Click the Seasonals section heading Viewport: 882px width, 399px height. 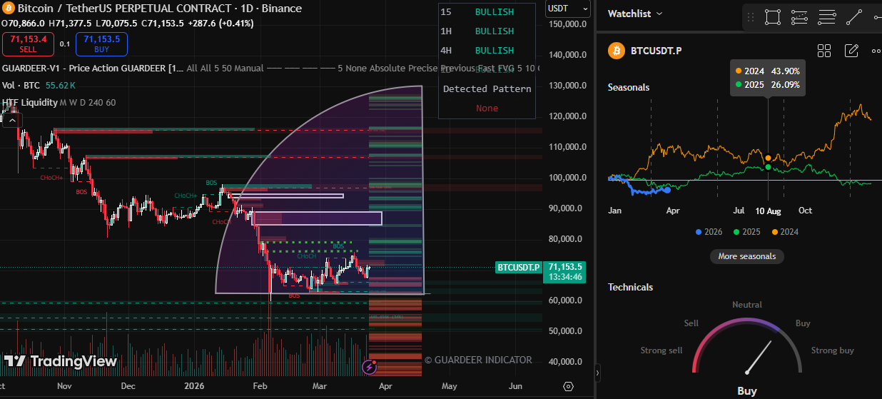coord(629,87)
